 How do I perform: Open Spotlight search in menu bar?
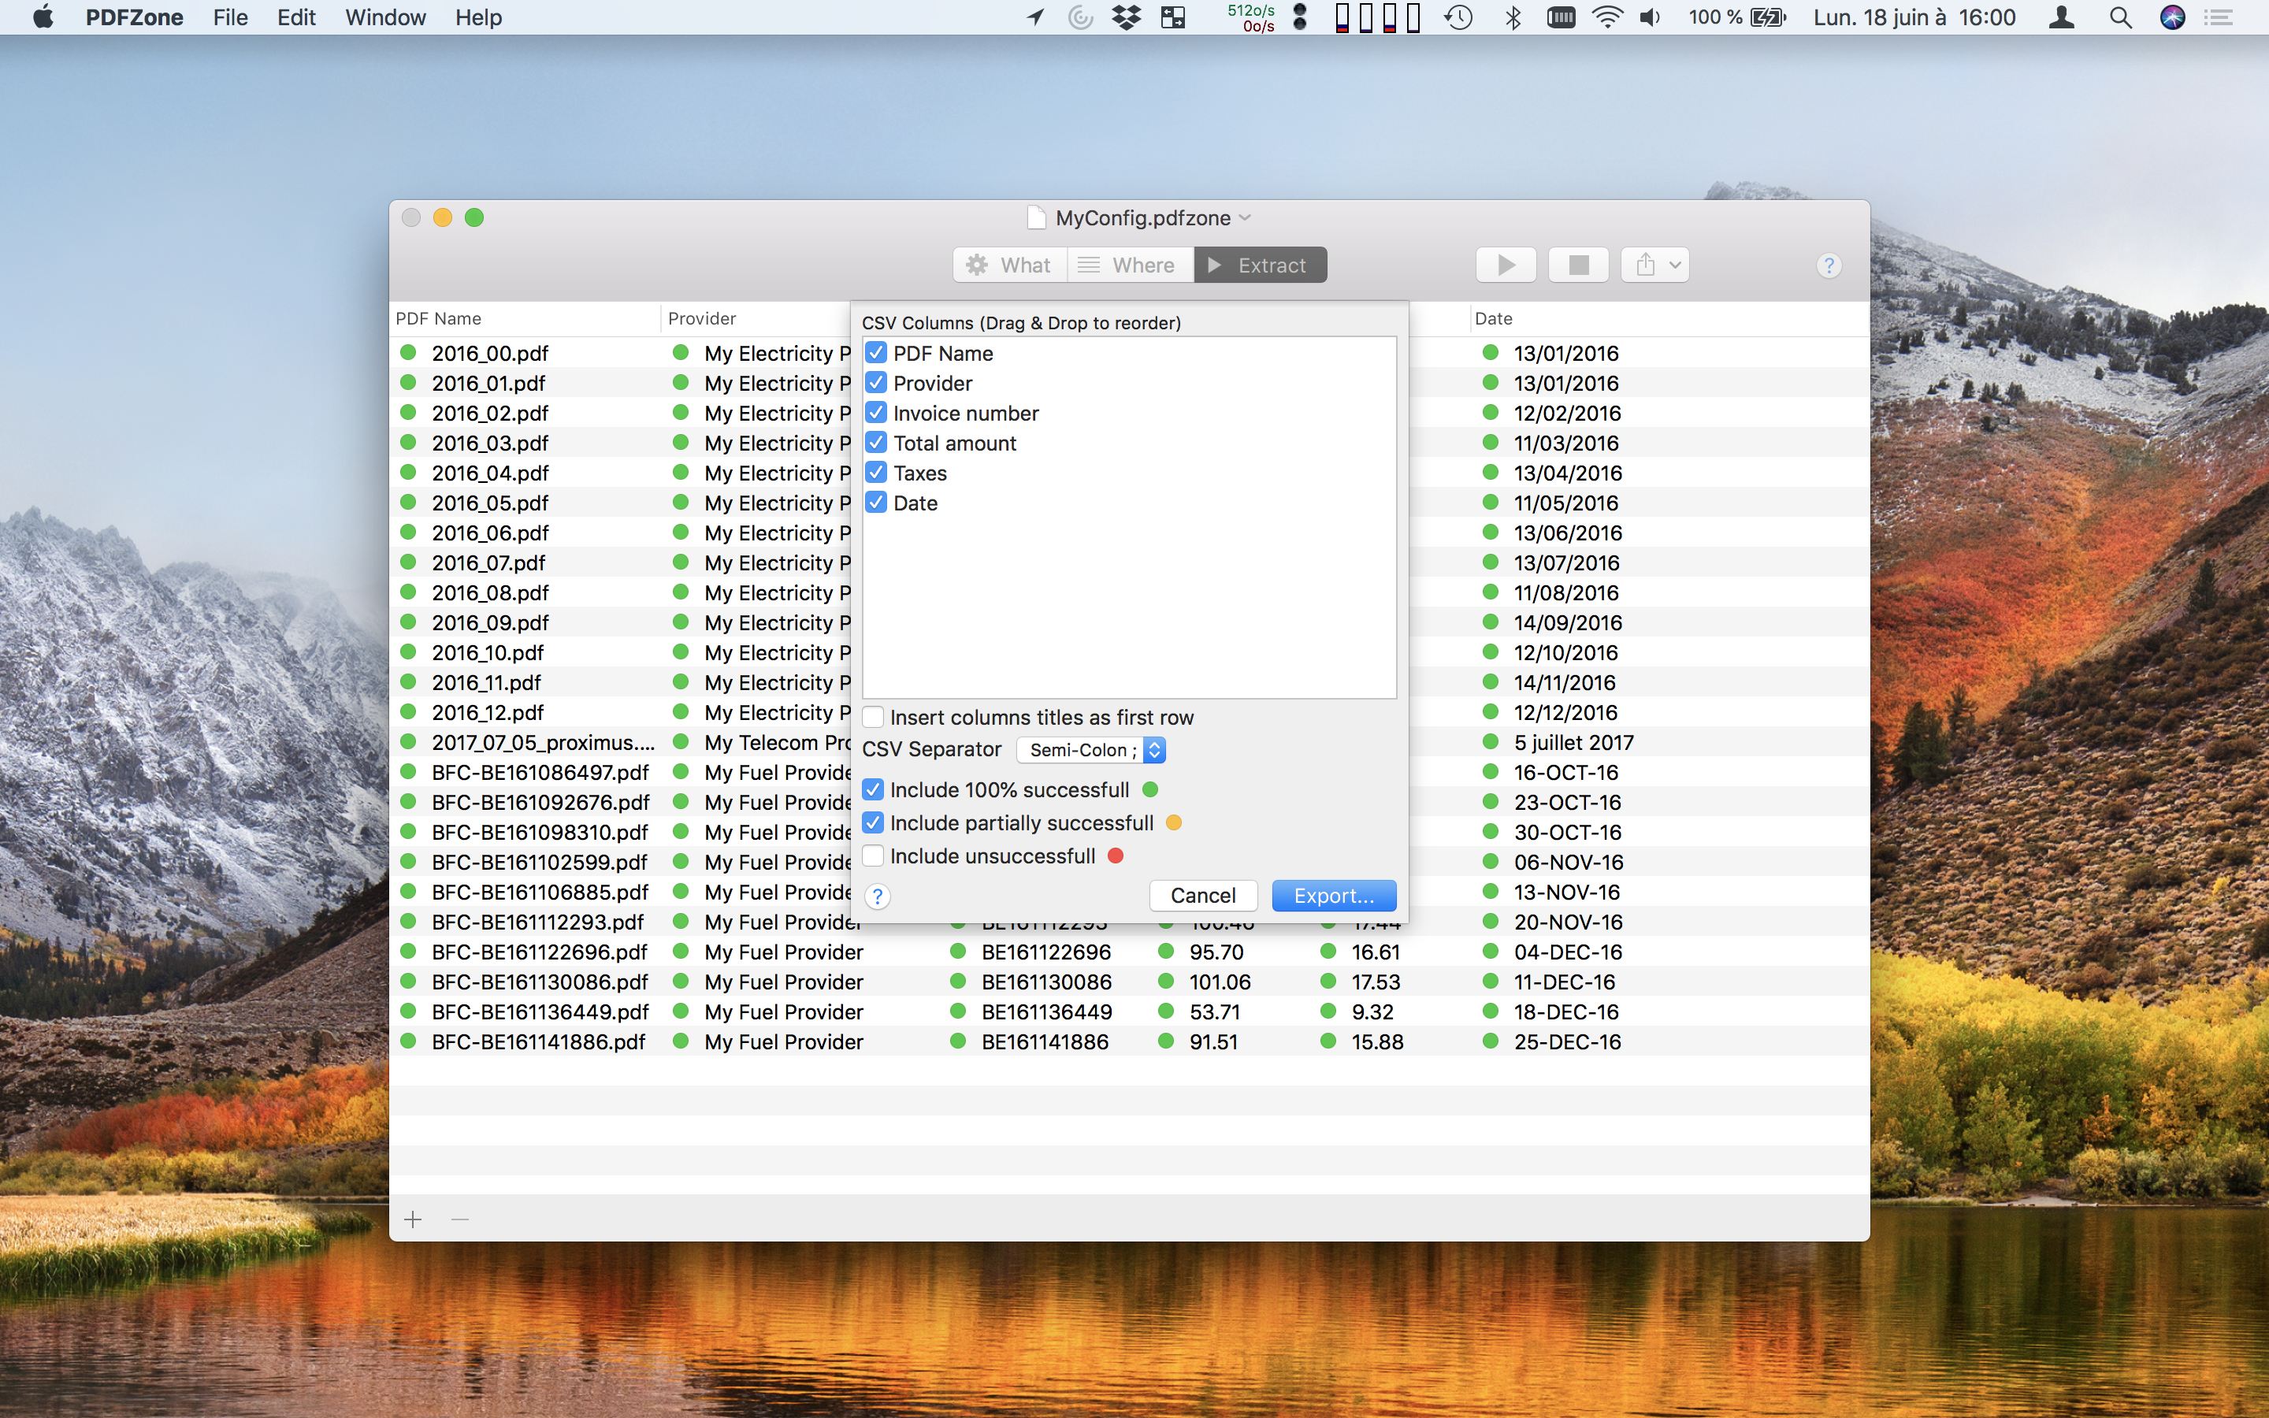coord(2120,18)
